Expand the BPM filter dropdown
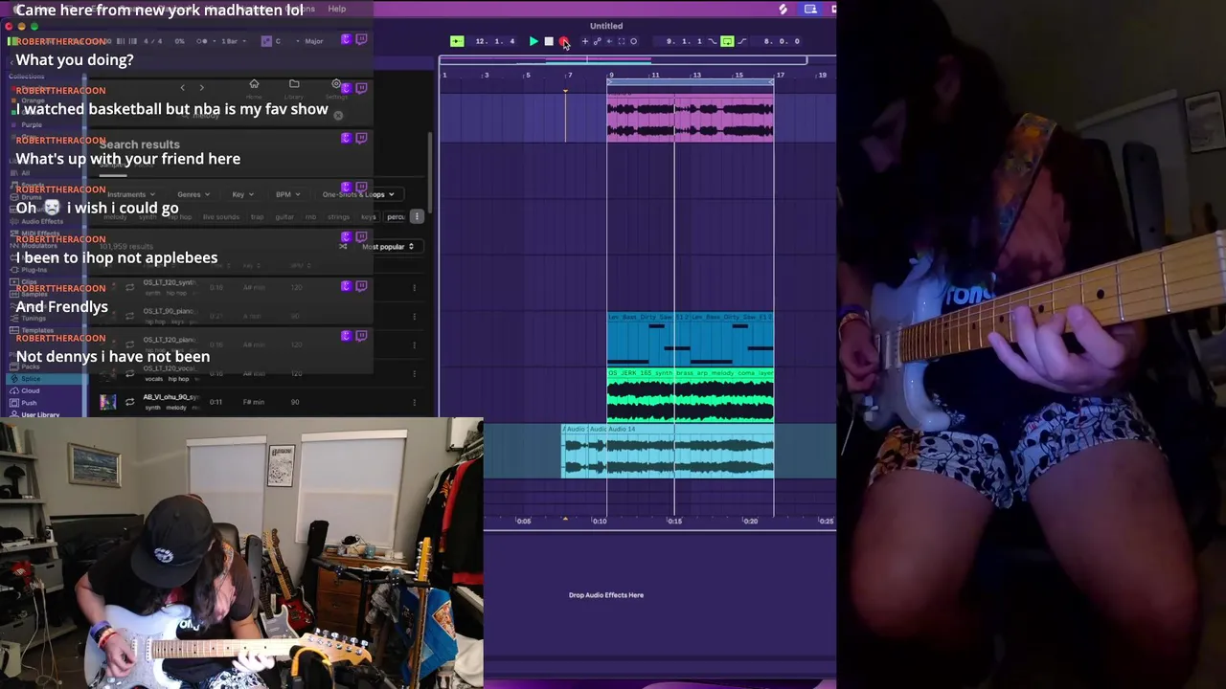Image resolution: width=1226 pixels, height=689 pixels. tap(287, 194)
